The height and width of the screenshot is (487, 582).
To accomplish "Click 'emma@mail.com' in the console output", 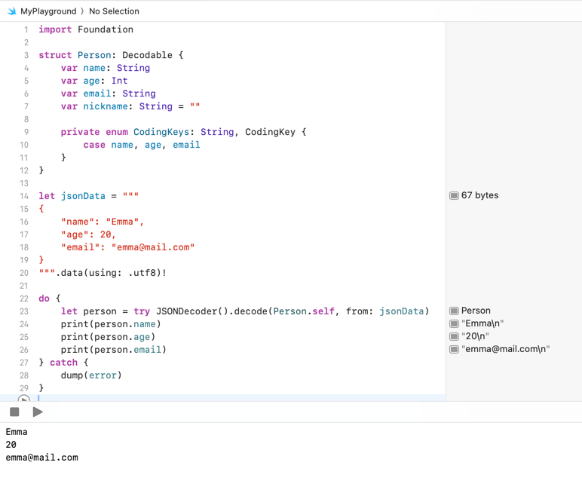I will [x=42, y=458].
